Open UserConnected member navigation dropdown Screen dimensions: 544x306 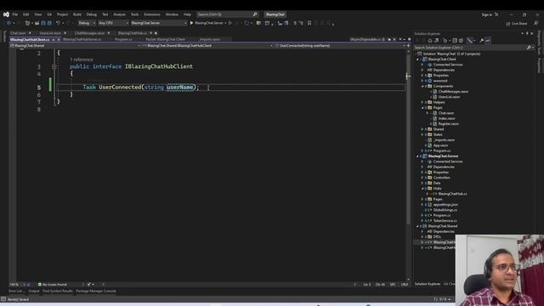click(x=340, y=46)
